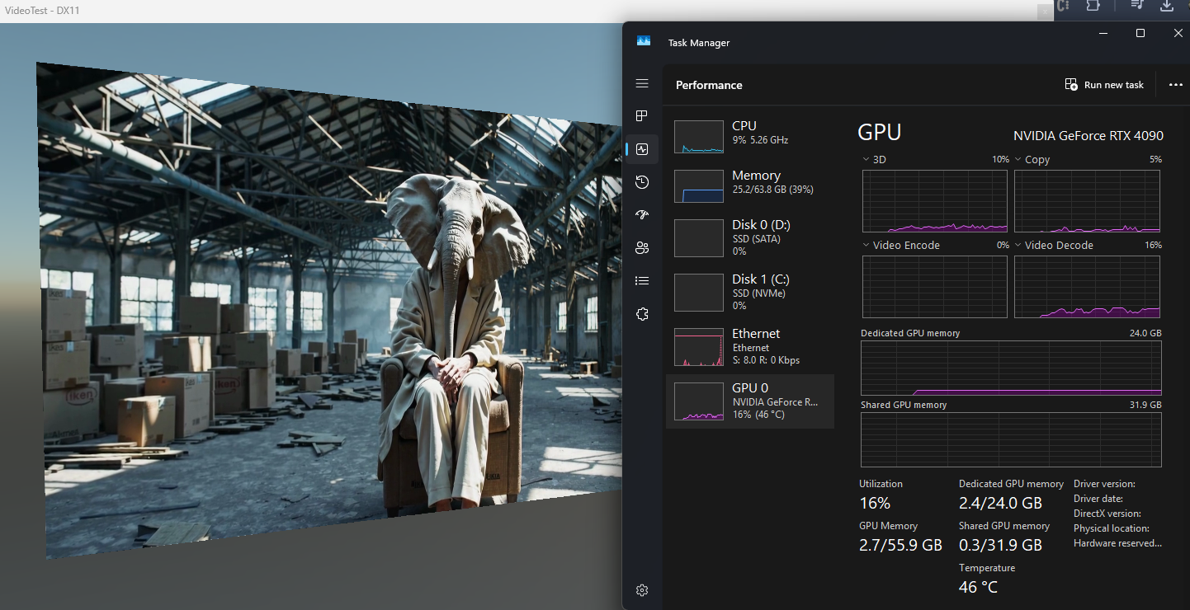This screenshot has width=1190, height=610.
Task: Open Task Manager settings gear
Action: coord(642,590)
